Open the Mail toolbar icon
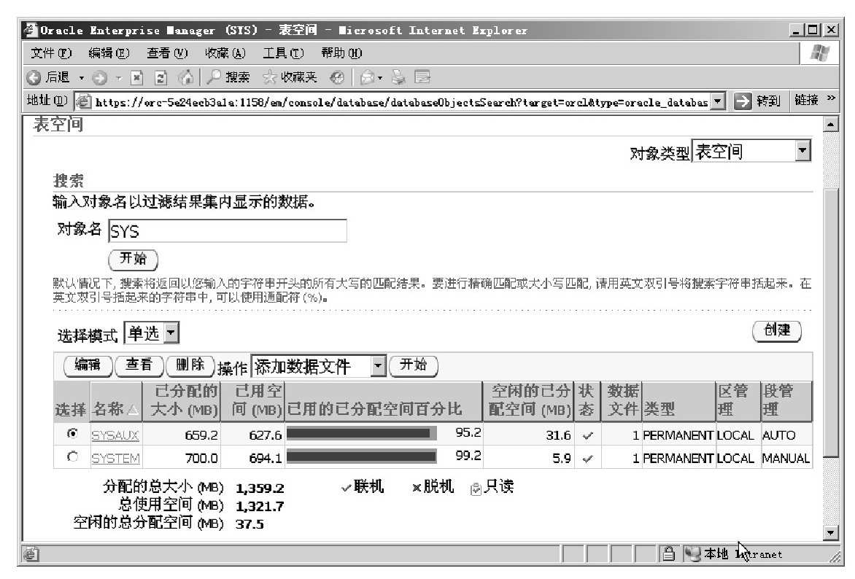The width and height of the screenshot is (855, 579). pyautogui.click(x=368, y=78)
